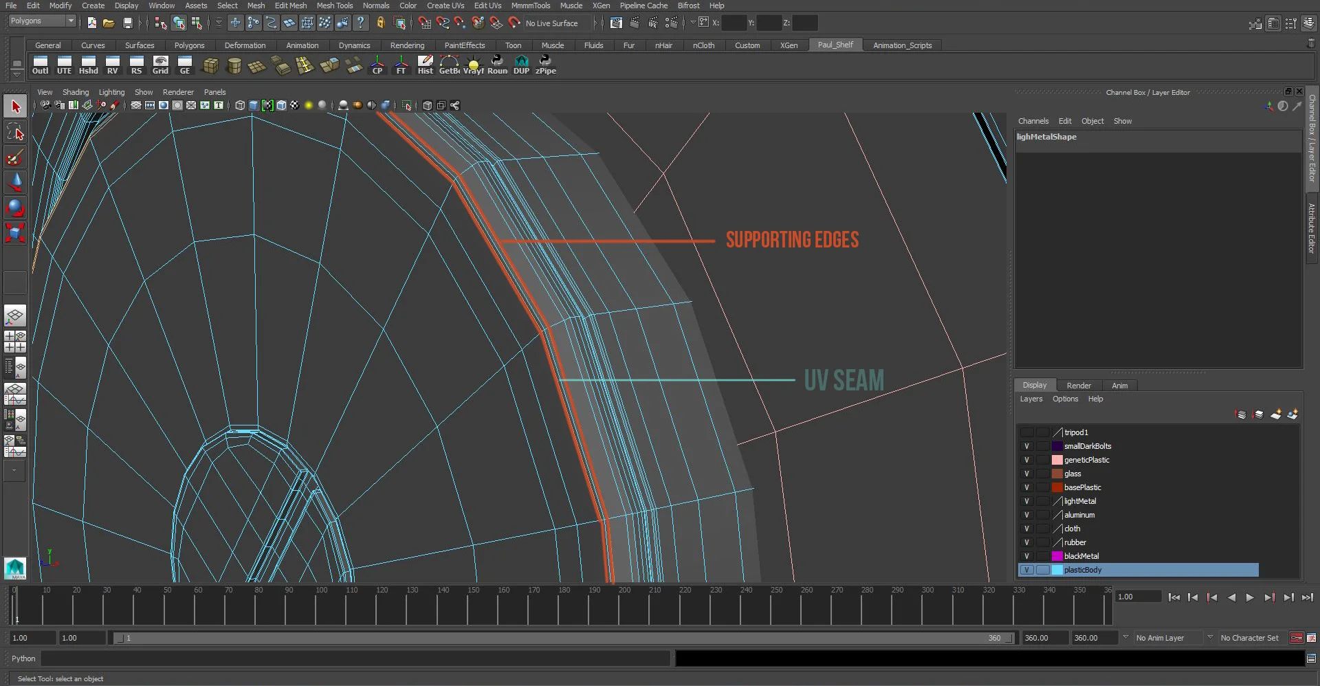Toggle visibility of aluminum layer
Viewport: 1320px width, 686px height.
[x=1026, y=515]
